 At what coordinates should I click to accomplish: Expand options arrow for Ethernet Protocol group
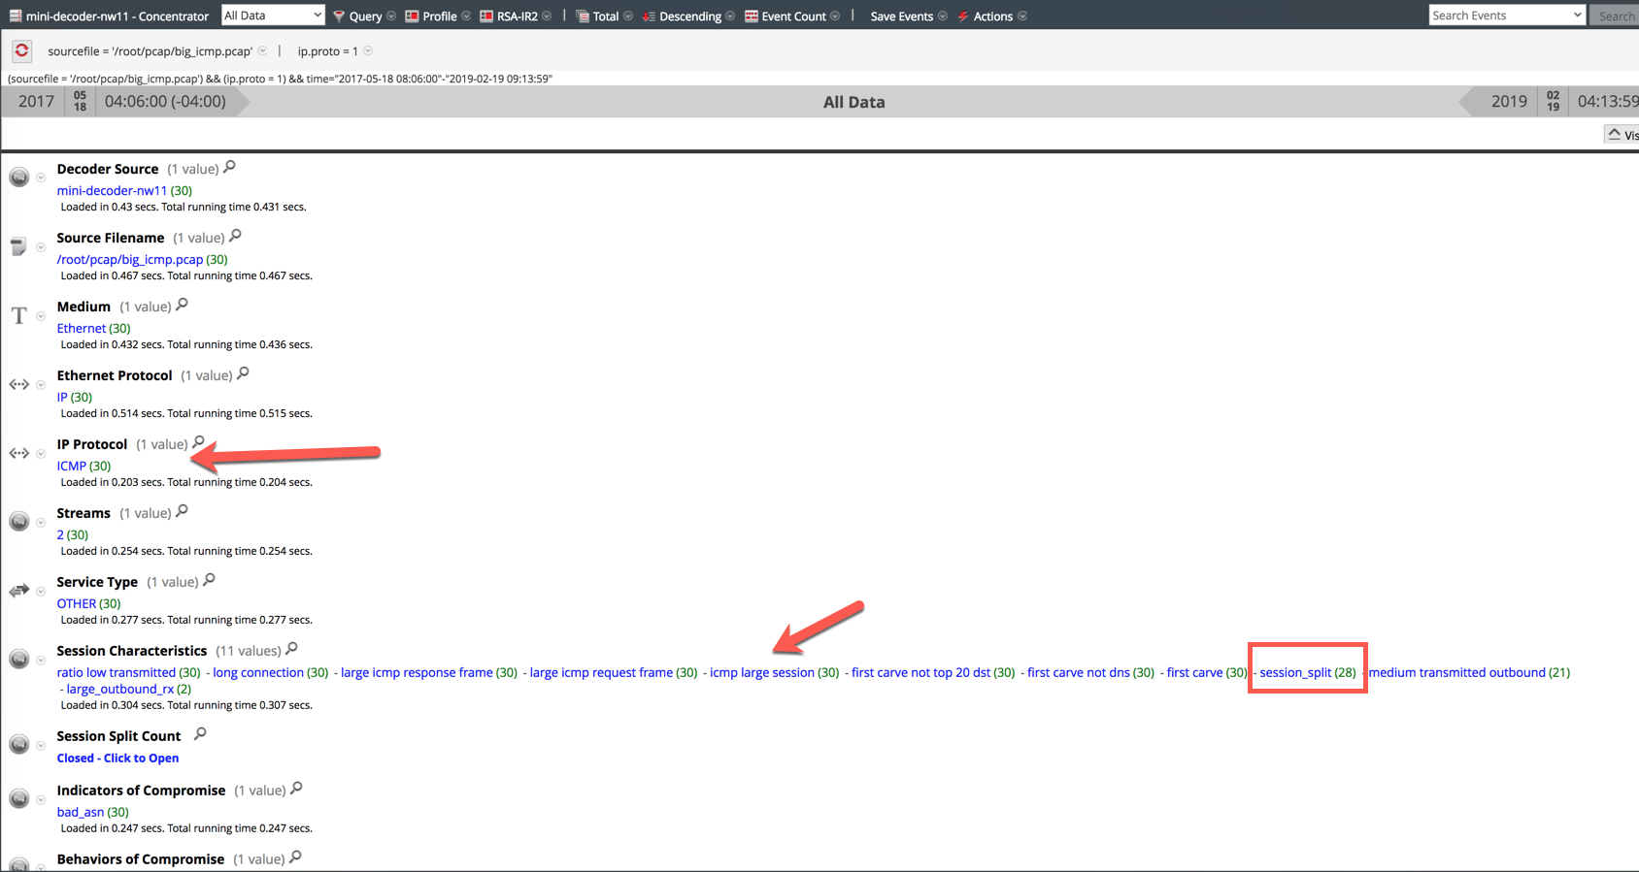(41, 385)
